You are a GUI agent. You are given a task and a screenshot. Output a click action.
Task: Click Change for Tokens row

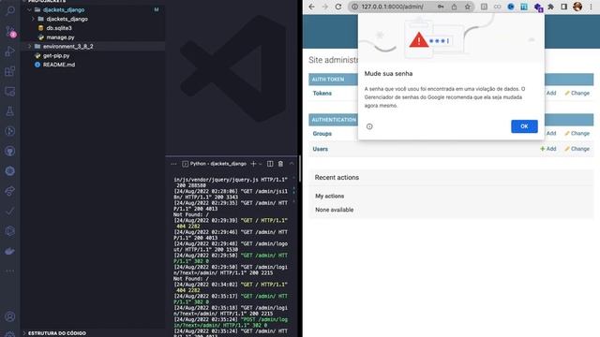pos(577,93)
